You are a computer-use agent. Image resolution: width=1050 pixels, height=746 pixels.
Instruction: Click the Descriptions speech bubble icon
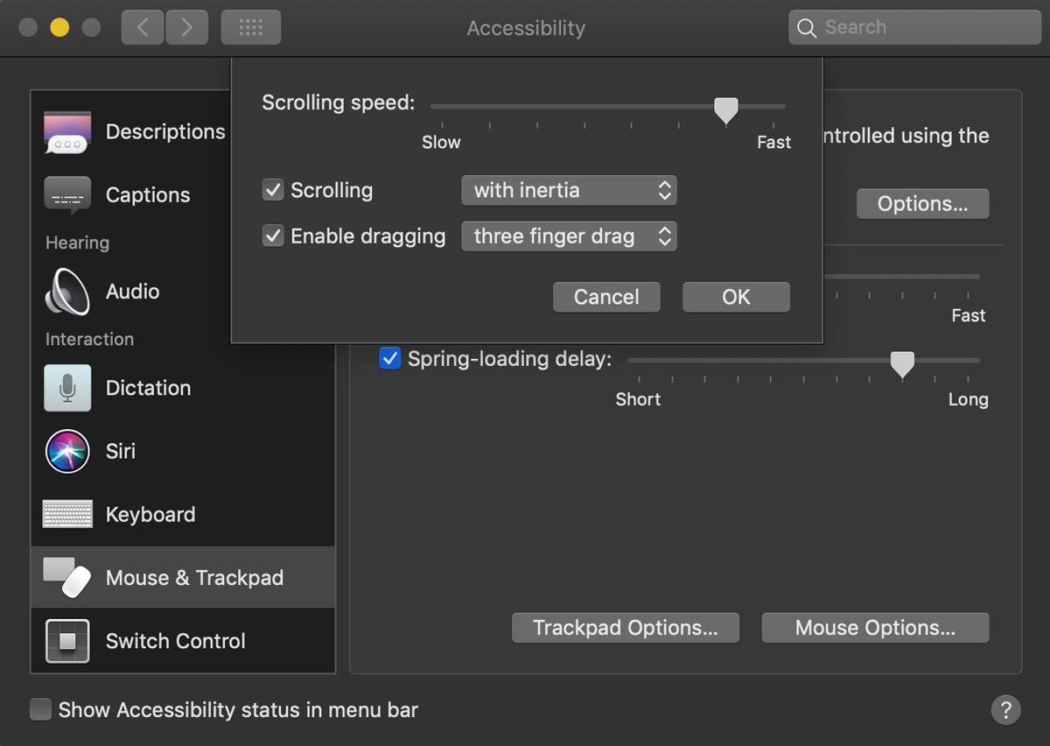[67, 132]
